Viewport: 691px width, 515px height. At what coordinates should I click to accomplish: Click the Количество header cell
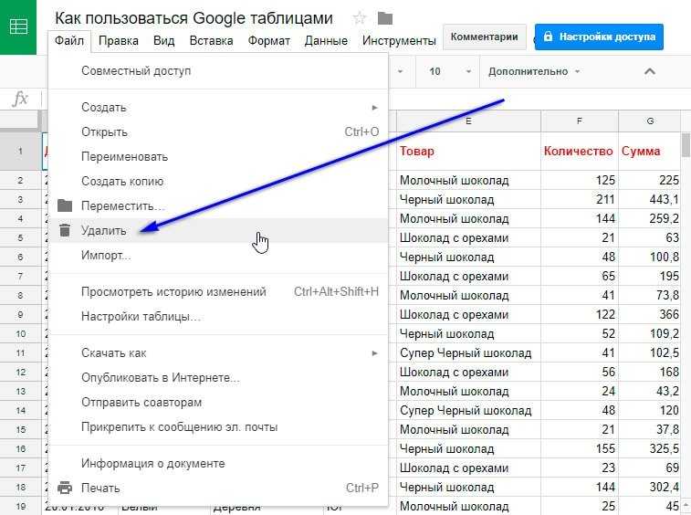click(580, 151)
